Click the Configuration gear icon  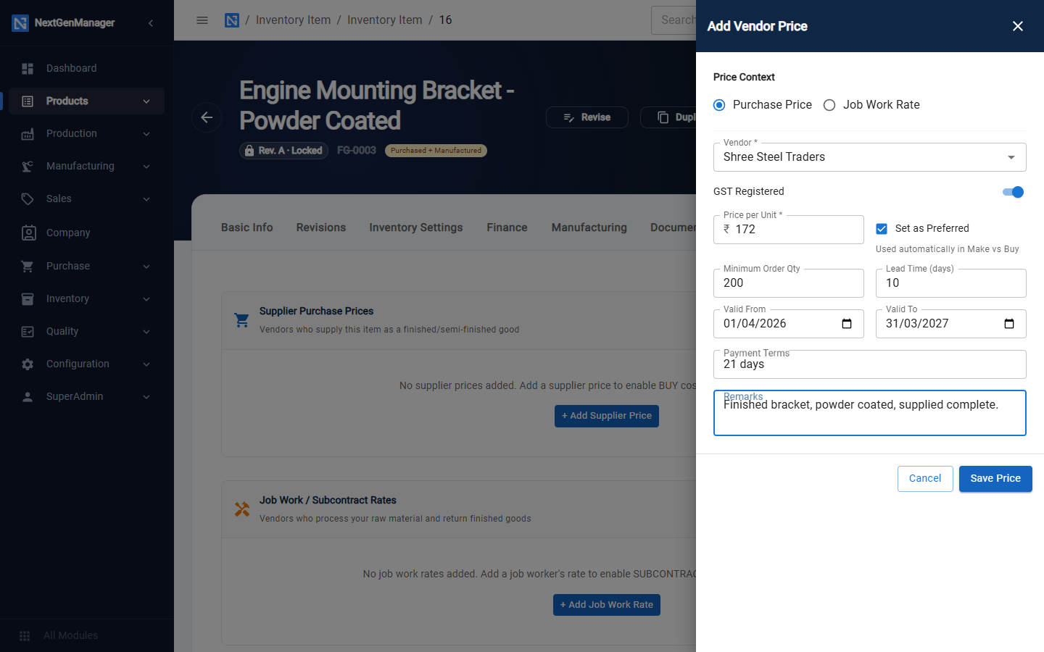28,364
